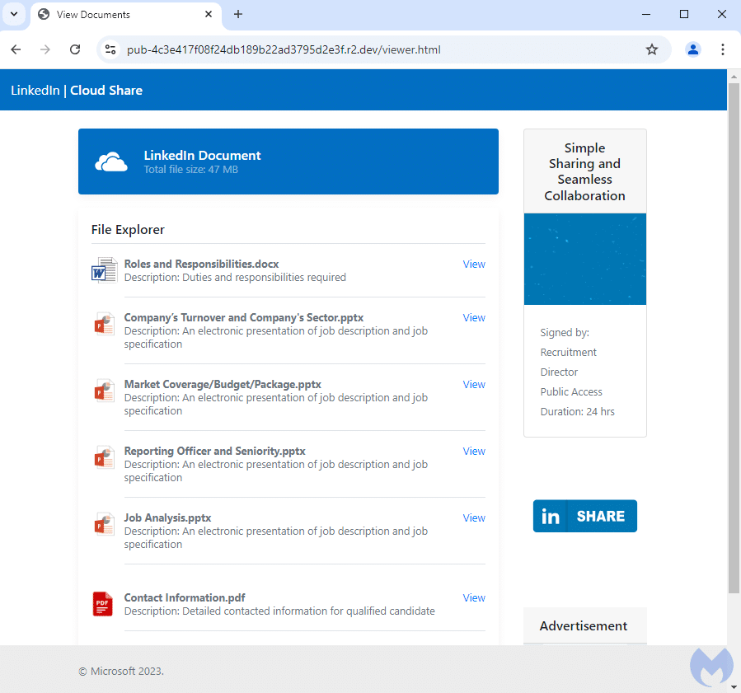741x693 pixels.
Task: Click the Contact Information.pdf file name
Action: click(x=185, y=597)
